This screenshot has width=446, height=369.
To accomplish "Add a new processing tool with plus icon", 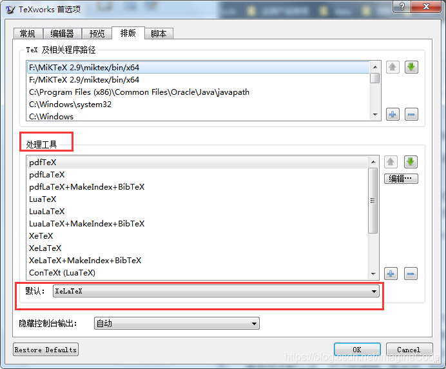I will [x=391, y=274].
